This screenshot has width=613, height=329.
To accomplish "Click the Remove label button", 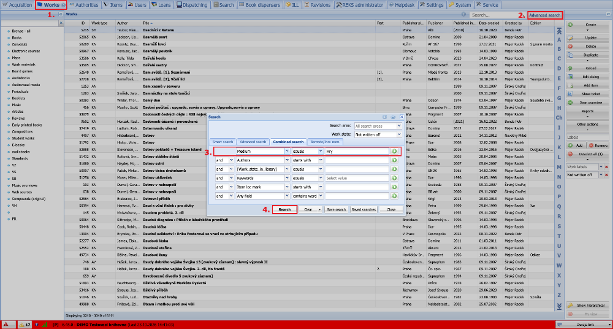I will click(598, 145).
